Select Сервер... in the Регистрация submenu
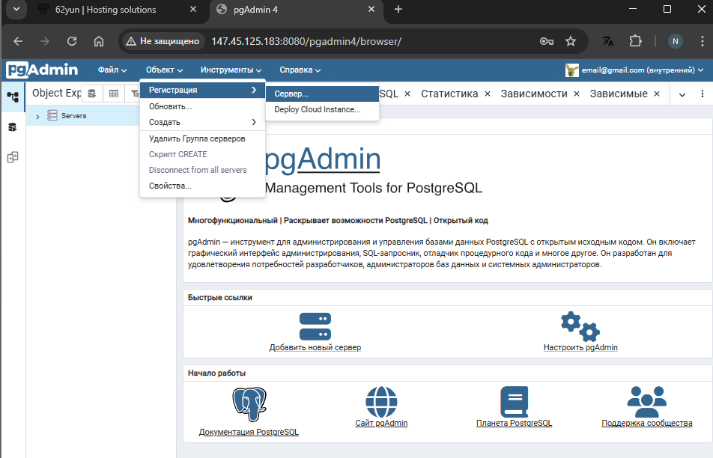 pyautogui.click(x=322, y=94)
